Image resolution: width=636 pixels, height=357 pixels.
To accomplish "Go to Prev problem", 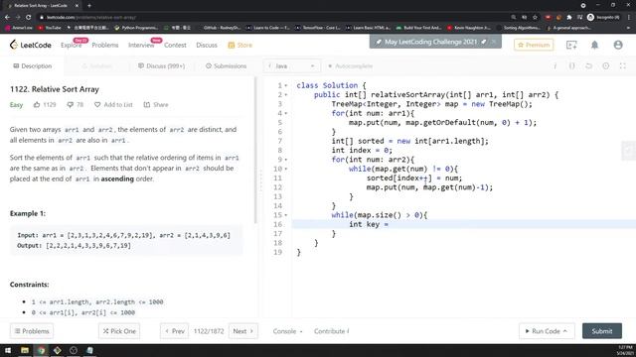I will click(x=175, y=331).
